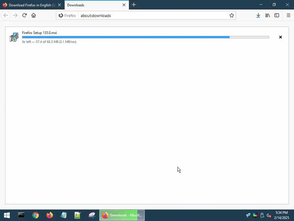Go back with the back arrow
294x221 pixels.
click(6, 16)
